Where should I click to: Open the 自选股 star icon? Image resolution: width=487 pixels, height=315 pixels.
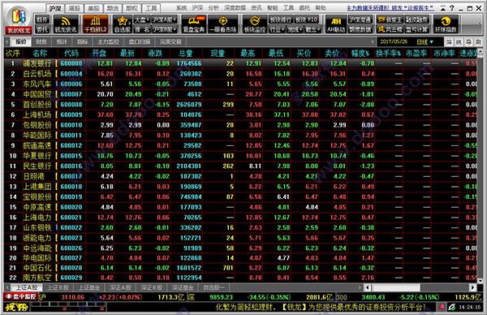pyautogui.click(x=123, y=24)
